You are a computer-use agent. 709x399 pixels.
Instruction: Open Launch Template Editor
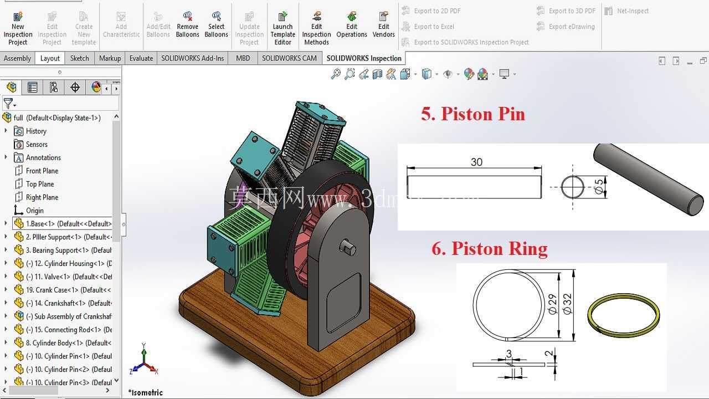coord(283,28)
